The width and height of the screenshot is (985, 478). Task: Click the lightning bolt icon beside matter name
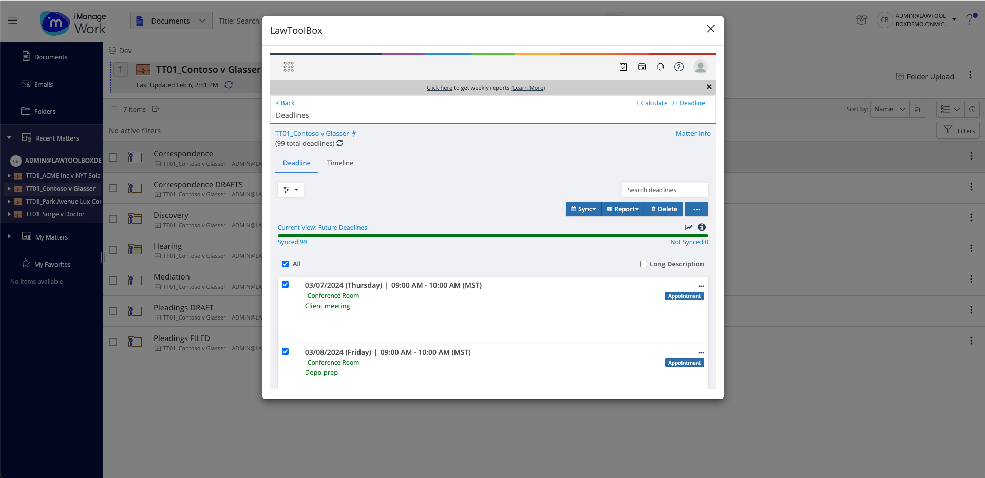point(354,133)
